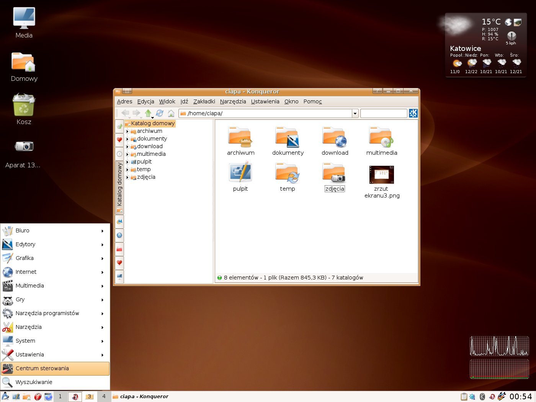Go up one directory with green arrow
Image resolution: width=536 pixels, height=402 pixels.
(x=148, y=113)
